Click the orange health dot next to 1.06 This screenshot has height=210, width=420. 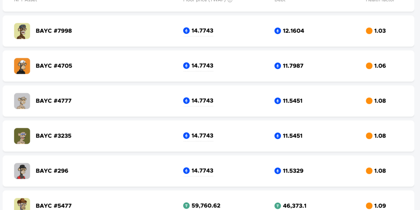(x=369, y=66)
